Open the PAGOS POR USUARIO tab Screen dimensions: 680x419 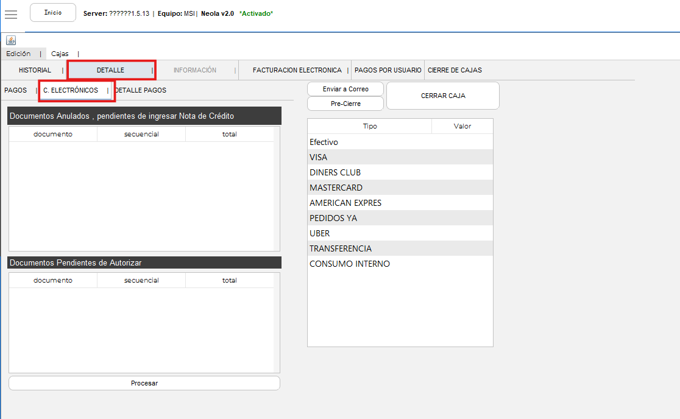[x=388, y=70]
